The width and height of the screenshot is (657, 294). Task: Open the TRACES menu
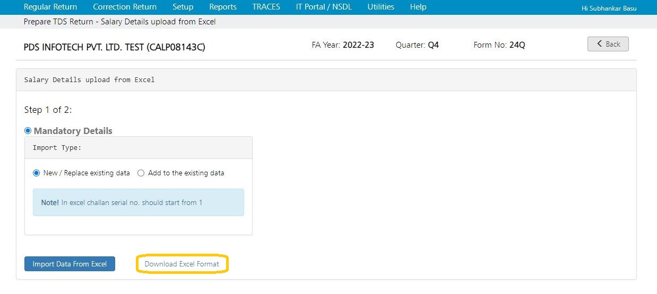click(x=266, y=7)
